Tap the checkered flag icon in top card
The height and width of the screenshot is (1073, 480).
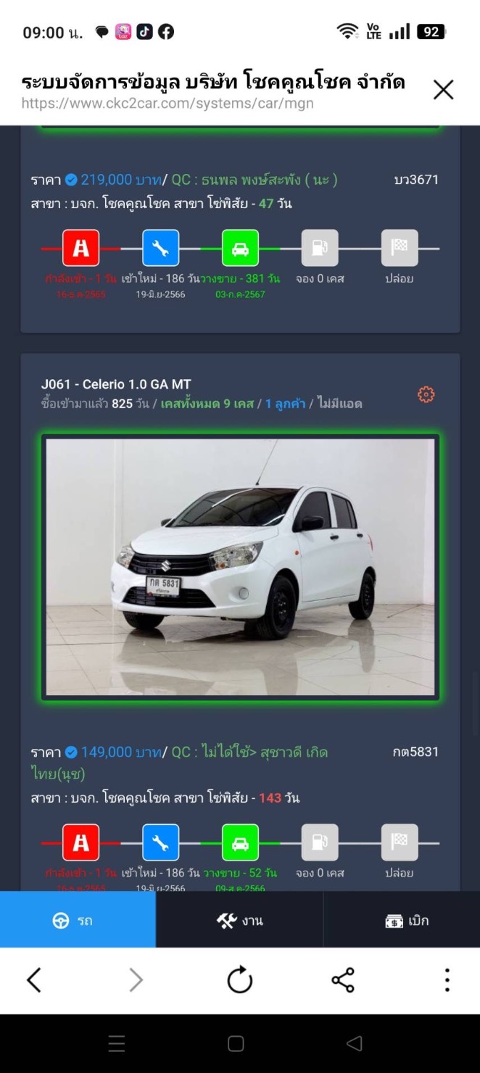coord(400,248)
